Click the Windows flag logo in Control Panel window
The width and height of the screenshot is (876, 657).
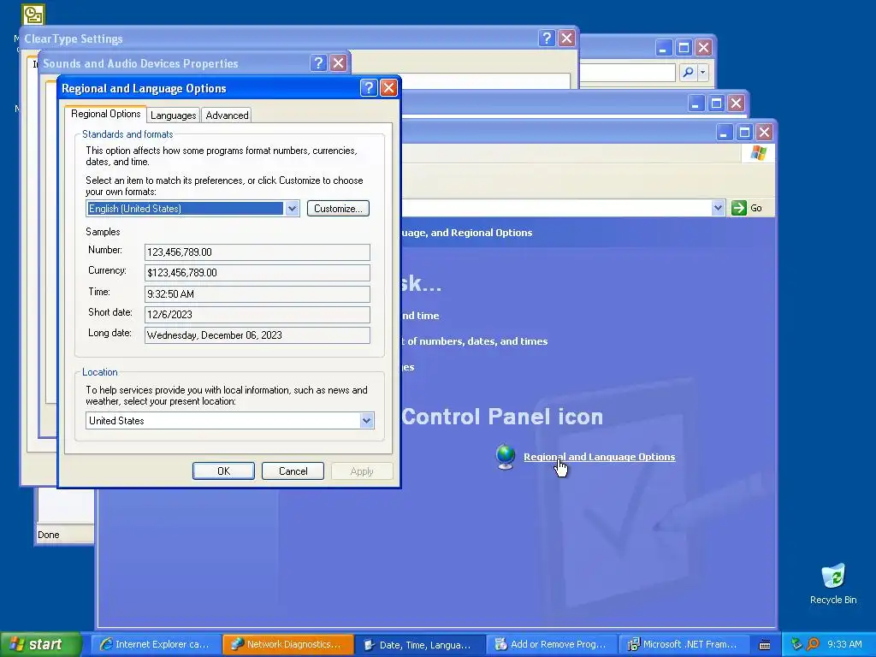pos(758,152)
